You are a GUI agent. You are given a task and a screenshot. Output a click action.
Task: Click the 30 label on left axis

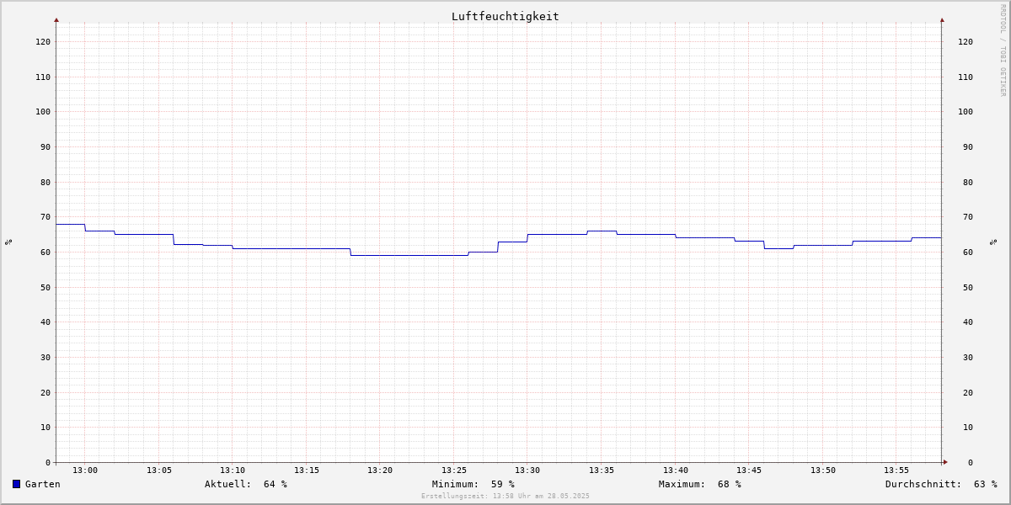click(x=45, y=357)
